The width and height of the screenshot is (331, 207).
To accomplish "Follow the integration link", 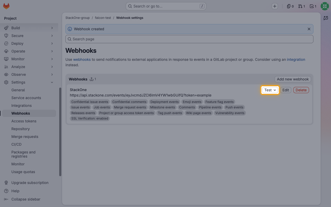I will 296,60.
